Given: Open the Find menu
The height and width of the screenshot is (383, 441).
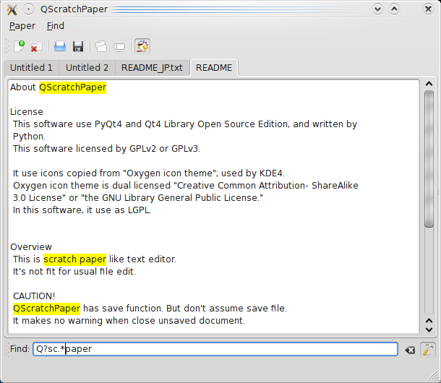Looking at the screenshot, I should coord(56,26).
